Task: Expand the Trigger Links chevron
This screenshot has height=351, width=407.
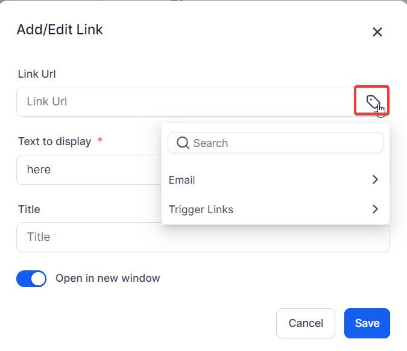Action: click(375, 209)
